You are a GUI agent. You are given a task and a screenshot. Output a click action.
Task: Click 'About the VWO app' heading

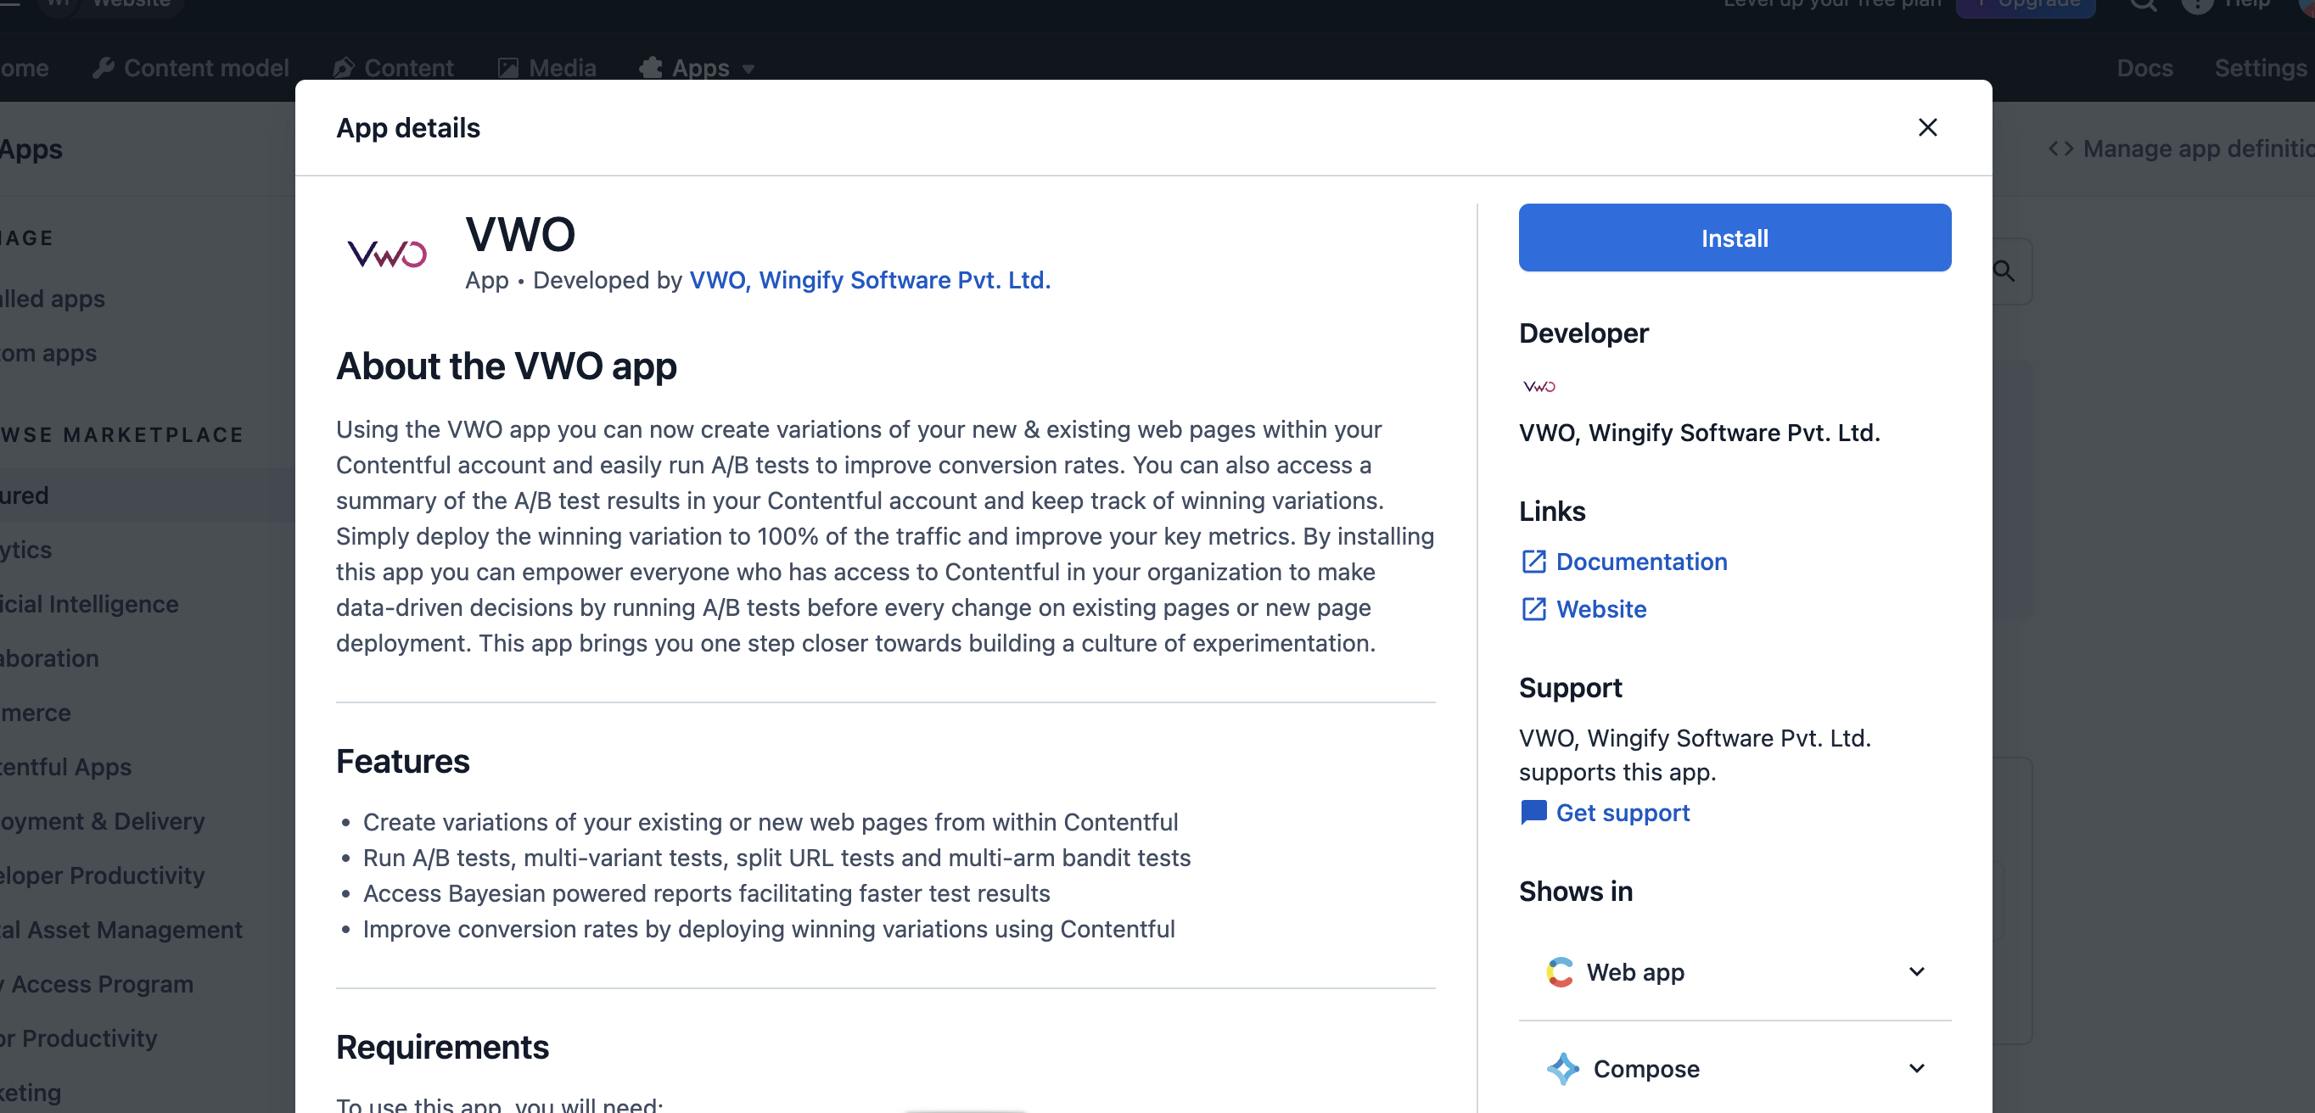click(506, 366)
